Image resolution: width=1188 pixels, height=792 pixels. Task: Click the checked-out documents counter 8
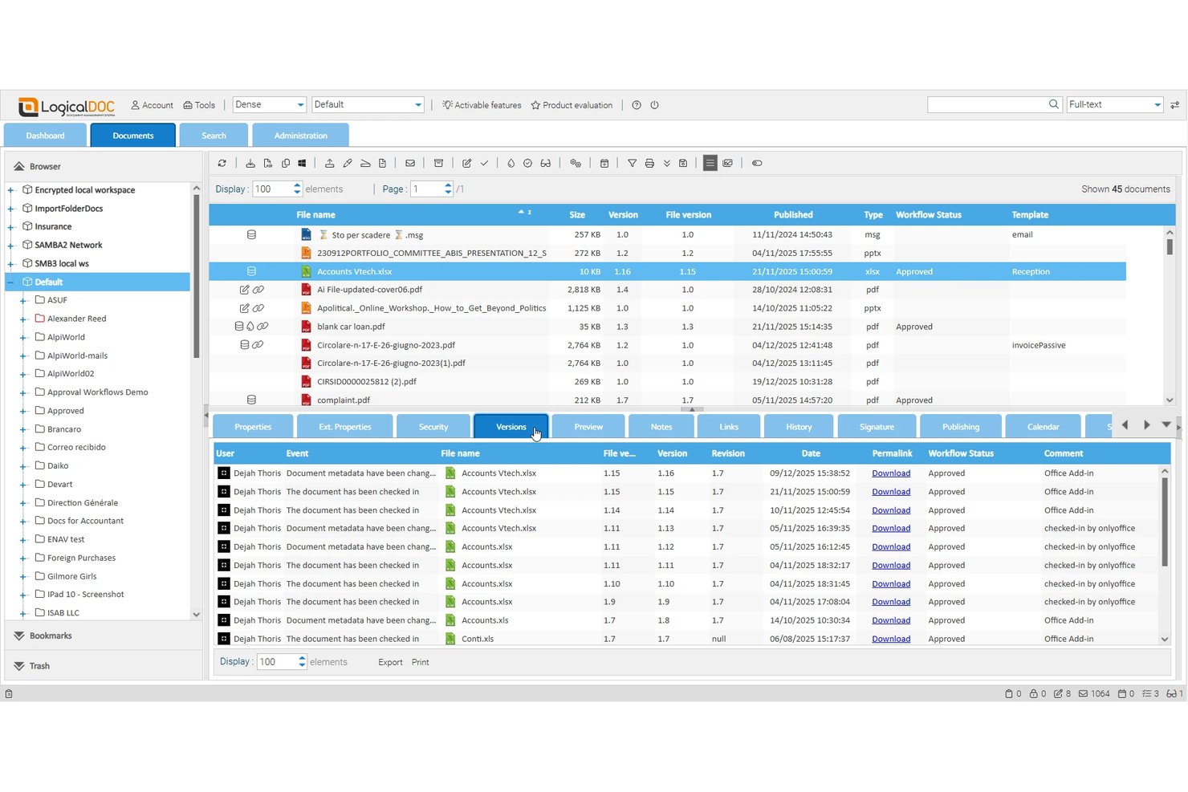1062,694
